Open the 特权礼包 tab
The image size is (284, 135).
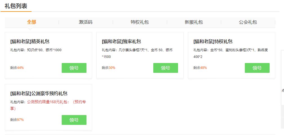coord(140,22)
